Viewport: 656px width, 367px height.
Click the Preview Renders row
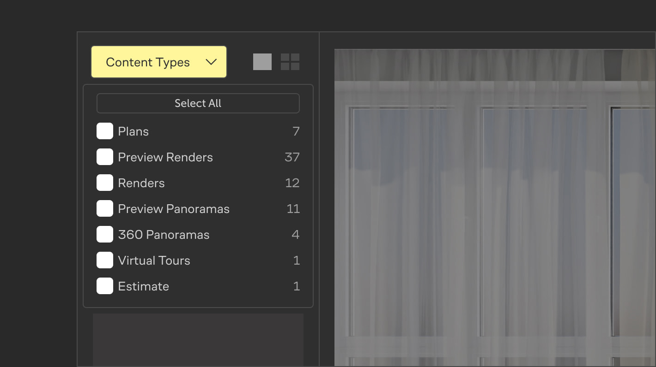point(165,157)
